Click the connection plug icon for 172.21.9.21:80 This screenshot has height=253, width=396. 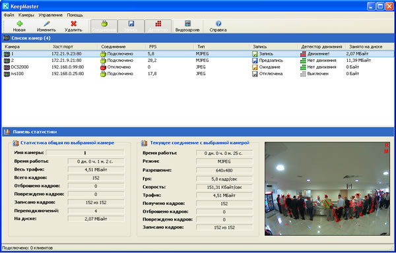(x=103, y=61)
